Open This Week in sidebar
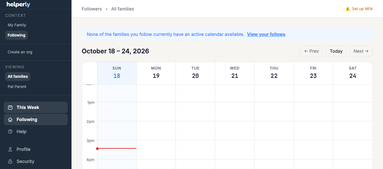This screenshot has height=169, width=383. (36, 107)
